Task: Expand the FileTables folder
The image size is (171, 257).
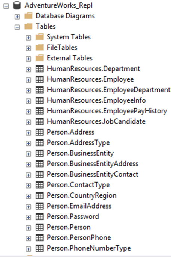Action: [28, 48]
